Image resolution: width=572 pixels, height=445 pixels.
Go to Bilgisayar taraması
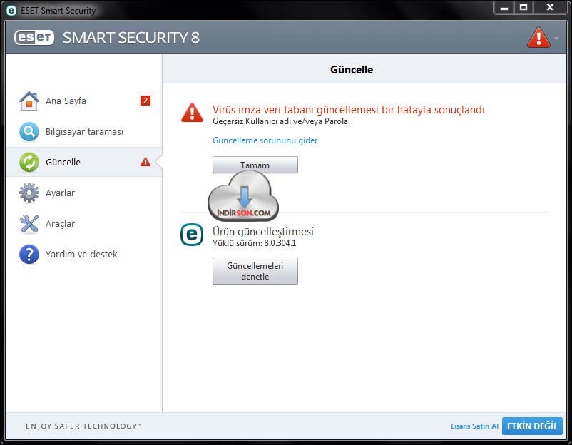coord(84,131)
